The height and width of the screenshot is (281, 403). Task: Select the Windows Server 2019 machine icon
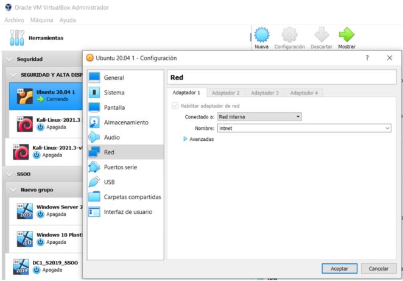(25, 211)
